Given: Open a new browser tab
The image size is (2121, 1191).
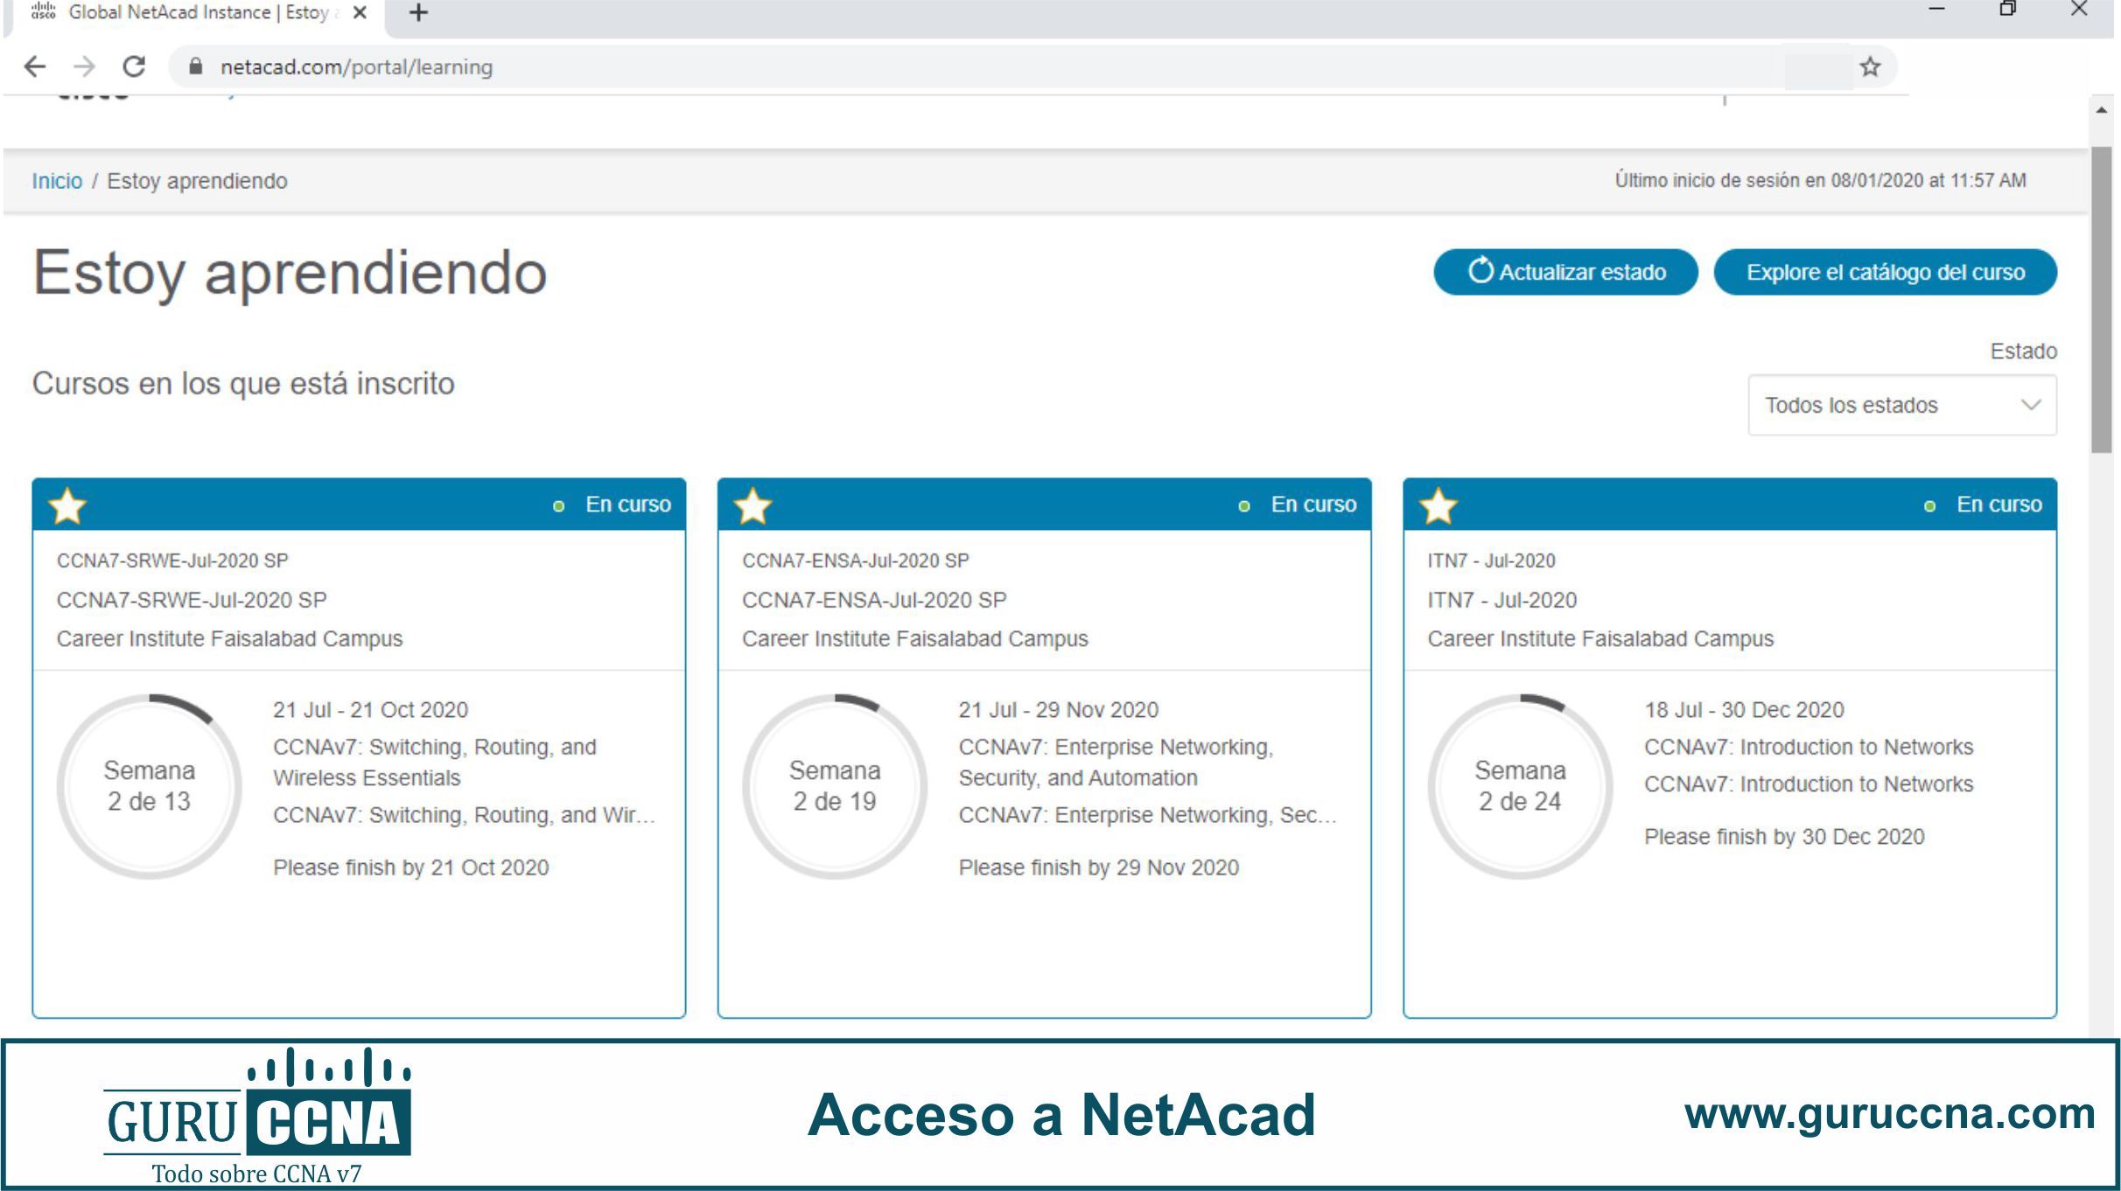Looking at the screenshot, I should [x=418, y=12].
